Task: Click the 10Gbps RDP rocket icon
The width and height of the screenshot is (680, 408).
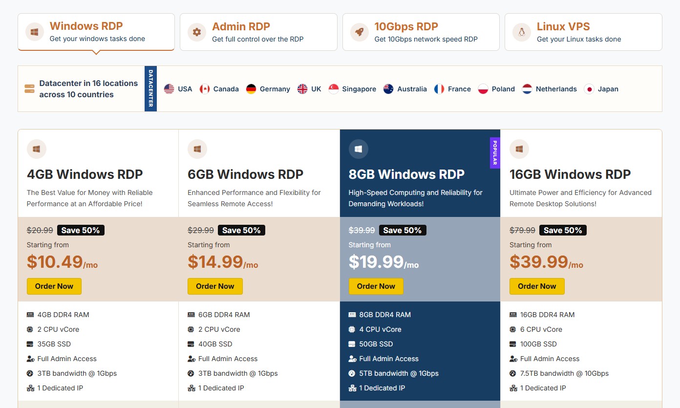Action: click(359, 31)
